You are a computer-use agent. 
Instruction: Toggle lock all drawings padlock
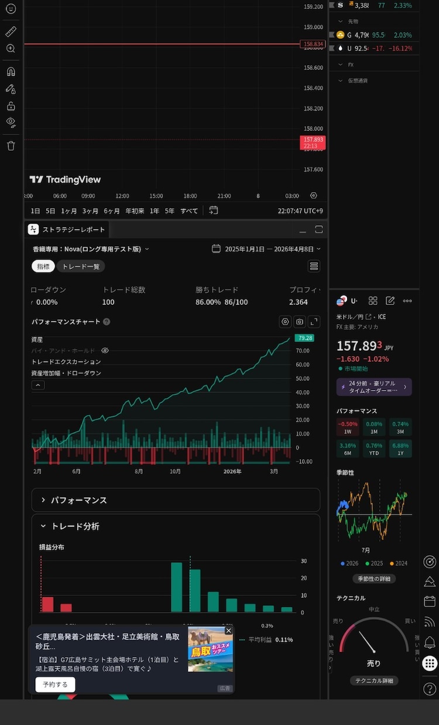coord(11,106)
